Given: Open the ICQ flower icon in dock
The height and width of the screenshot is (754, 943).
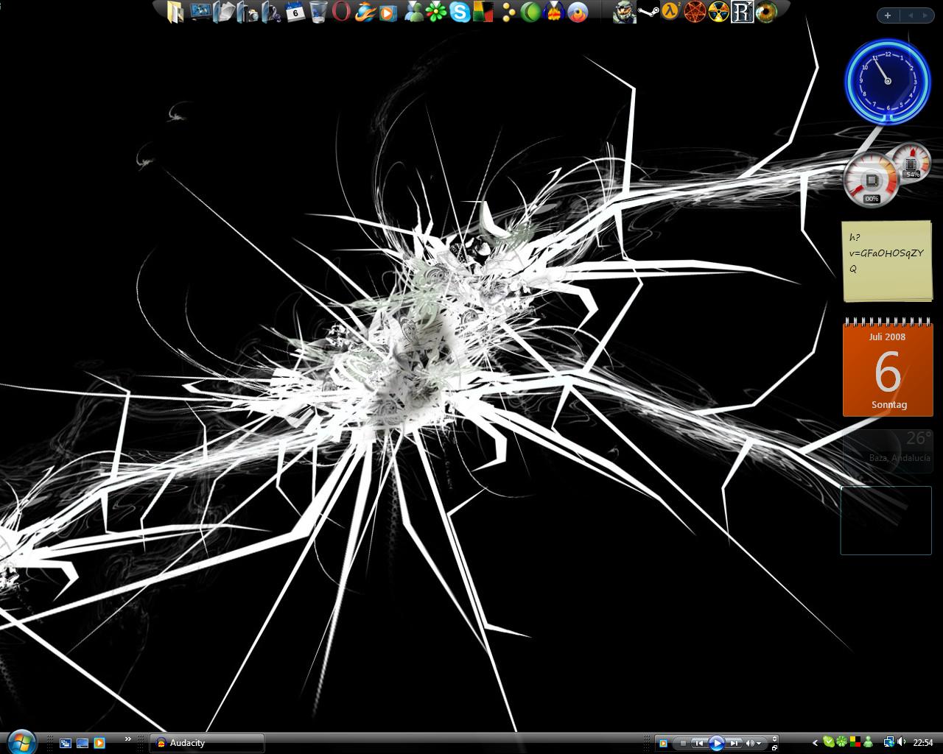Looking at the screenshot, I should [437, 12].
